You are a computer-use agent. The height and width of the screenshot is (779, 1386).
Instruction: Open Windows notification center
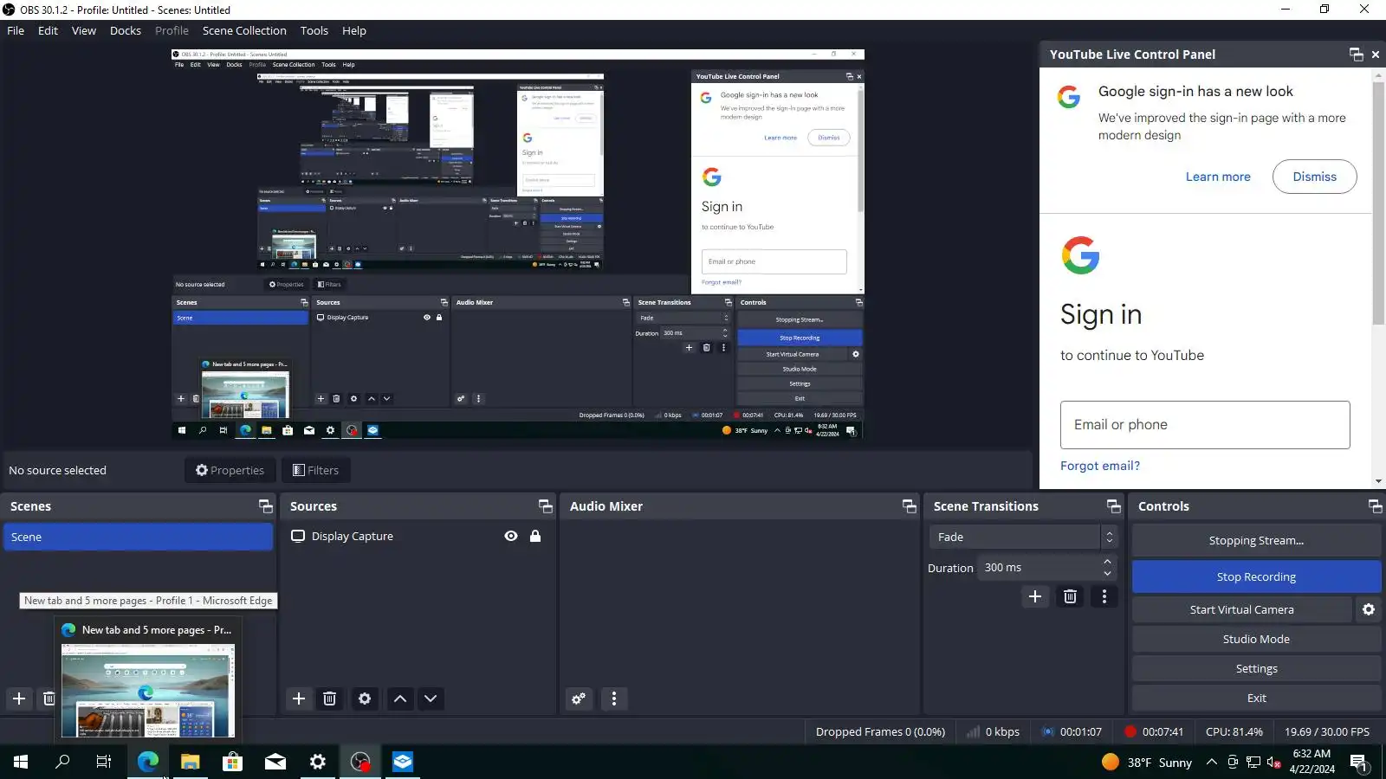tap(1358, 763)
